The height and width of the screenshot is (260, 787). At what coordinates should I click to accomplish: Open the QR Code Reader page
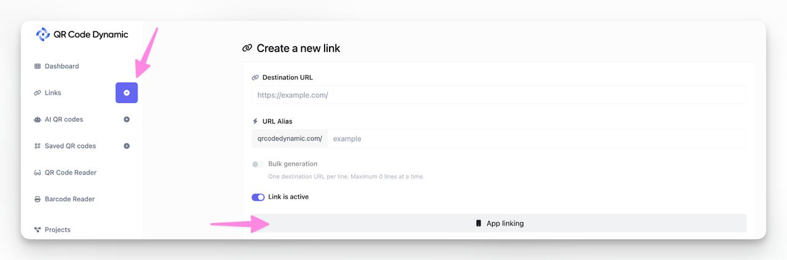70,173
